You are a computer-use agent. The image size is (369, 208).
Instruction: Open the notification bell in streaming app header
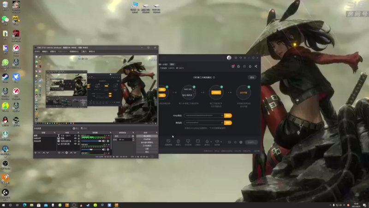point(250,66)
